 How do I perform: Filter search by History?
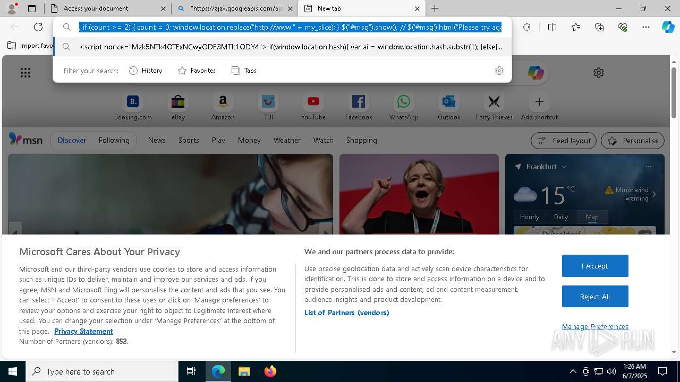pyautogui.click(x=146, y=71)
